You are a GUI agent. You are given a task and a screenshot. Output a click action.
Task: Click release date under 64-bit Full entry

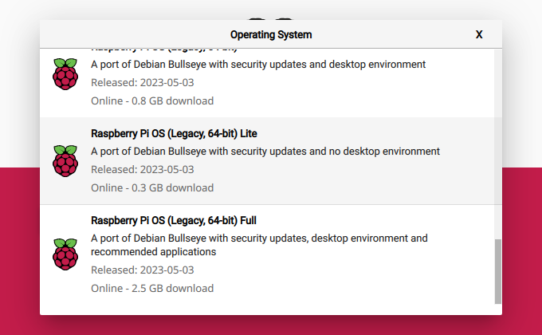[x=143, y=270]
